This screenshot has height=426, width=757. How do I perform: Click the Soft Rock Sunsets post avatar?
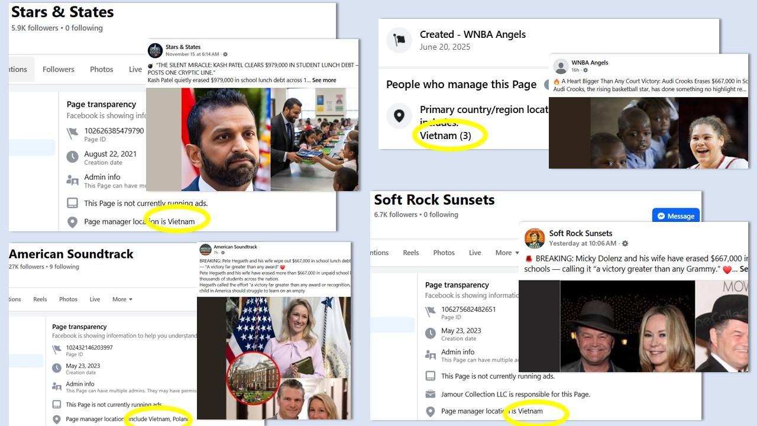tap(535, 238)
